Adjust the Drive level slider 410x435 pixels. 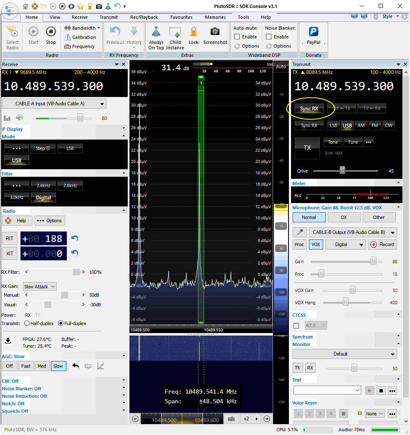point(342,170)
